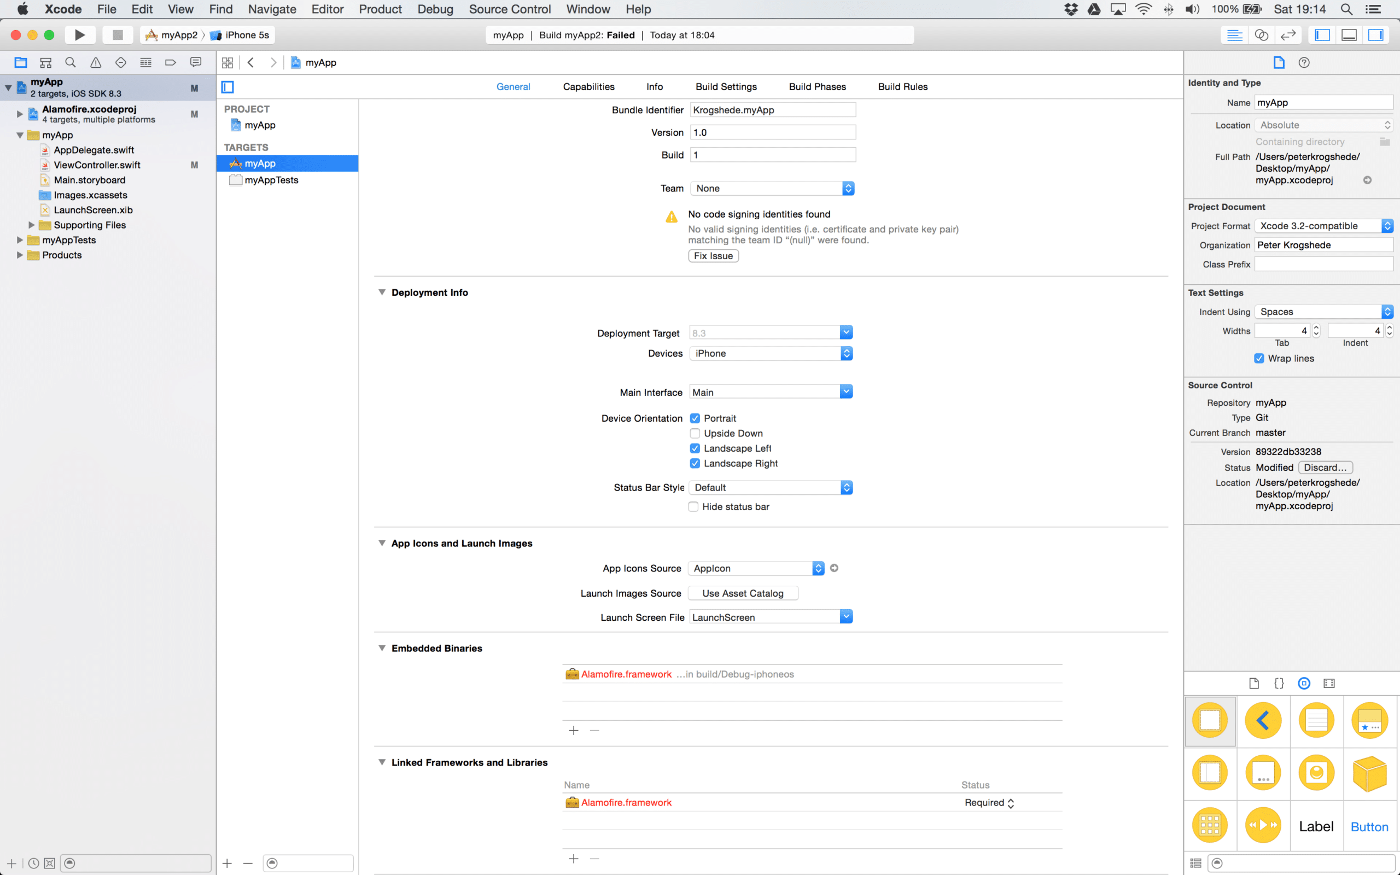Click the Discard... button
The image size is (1400, 875).
click(1326, 468)
